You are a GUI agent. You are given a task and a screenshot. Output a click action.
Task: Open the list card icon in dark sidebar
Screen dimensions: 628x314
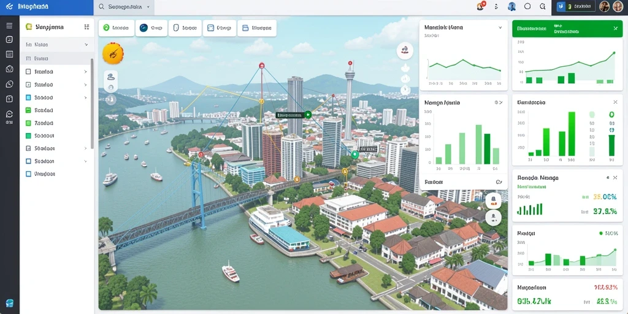[x=9, y=54]
